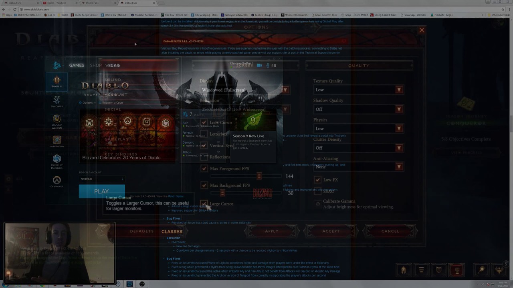Open the Social options category
Screen dimensions: 513x288
113,109
